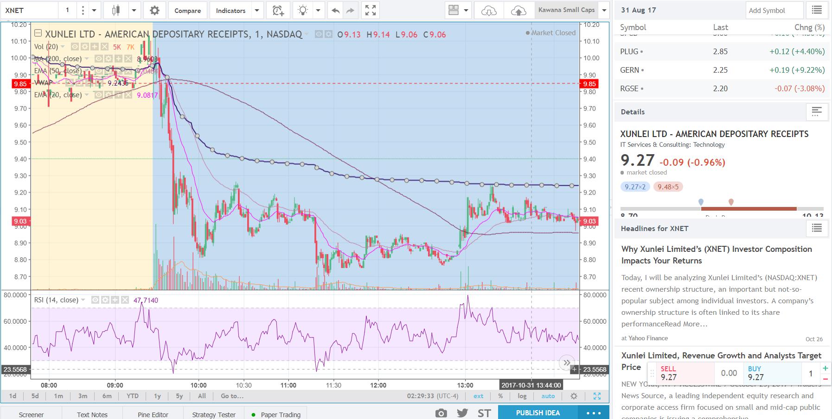Maximize chart using bottom-right expand icon
The image size is (832, 419).
pyautogui.click(x=597, y=396)
